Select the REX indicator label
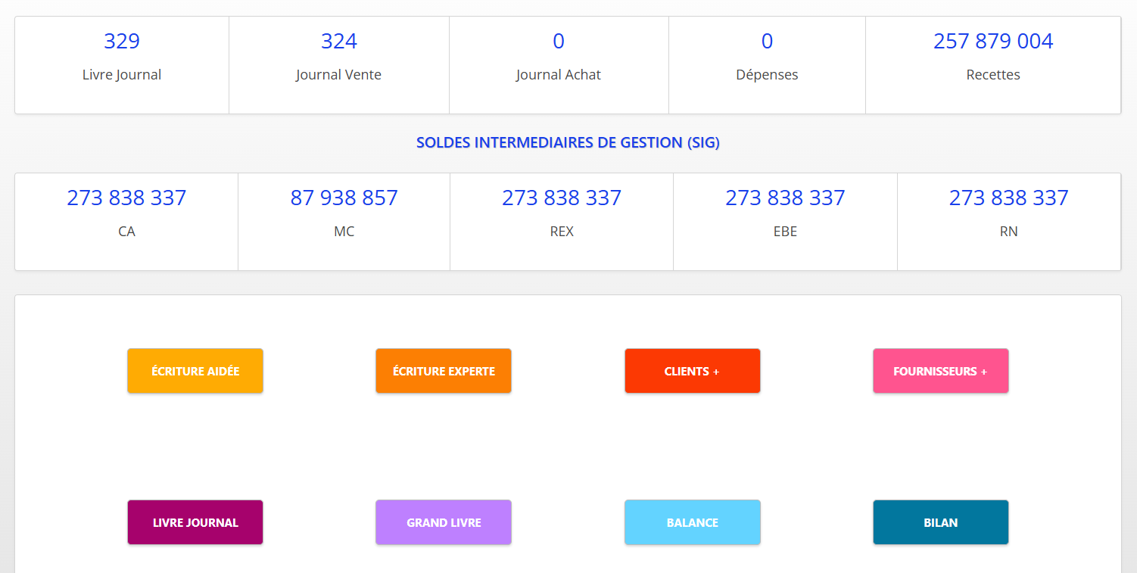 tap(562, 232)
